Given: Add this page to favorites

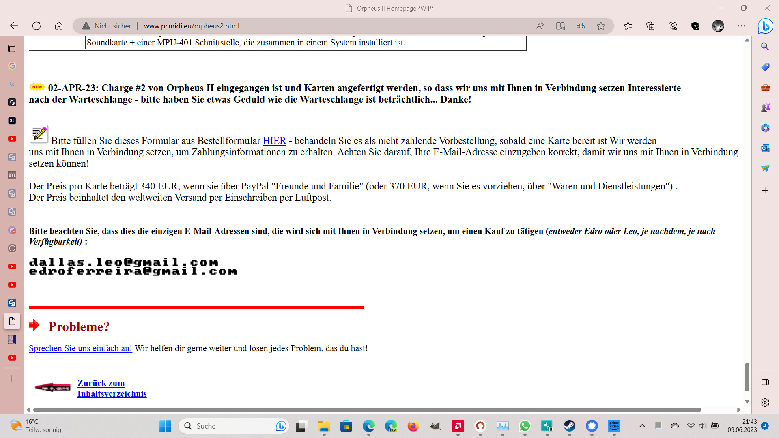Looking at the screenshot, I should 601,26.
